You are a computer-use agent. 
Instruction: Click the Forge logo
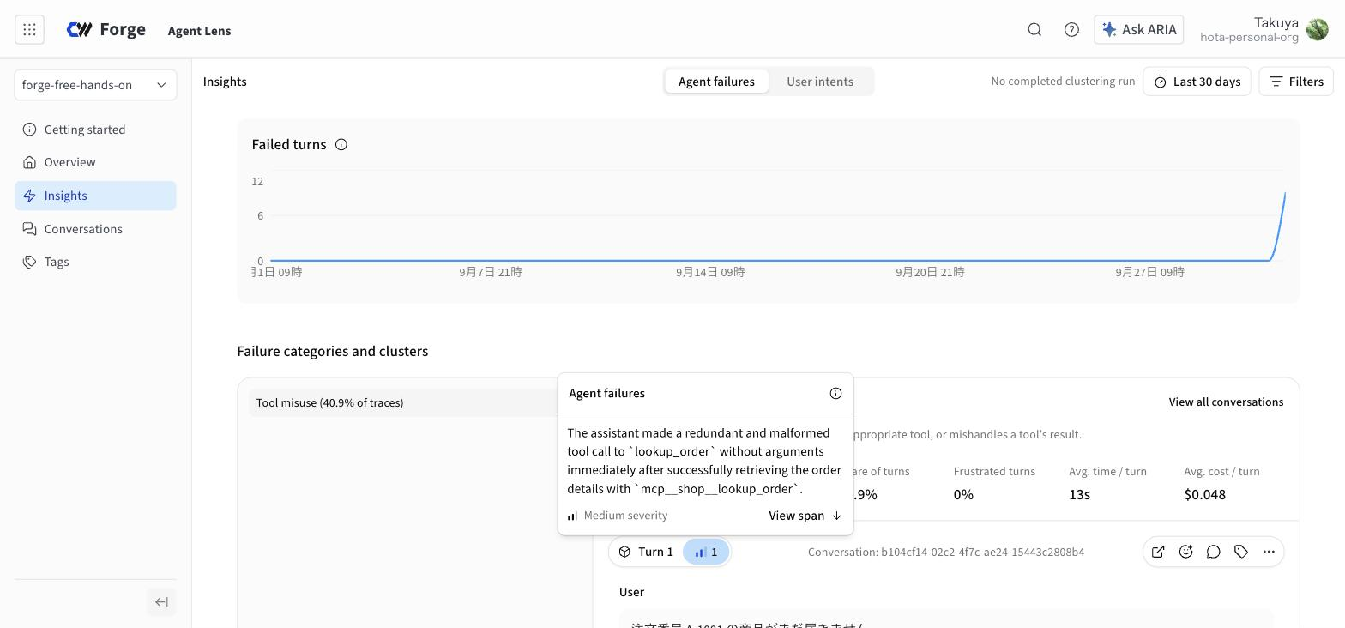pyautogui.click(x=106, y=29)
